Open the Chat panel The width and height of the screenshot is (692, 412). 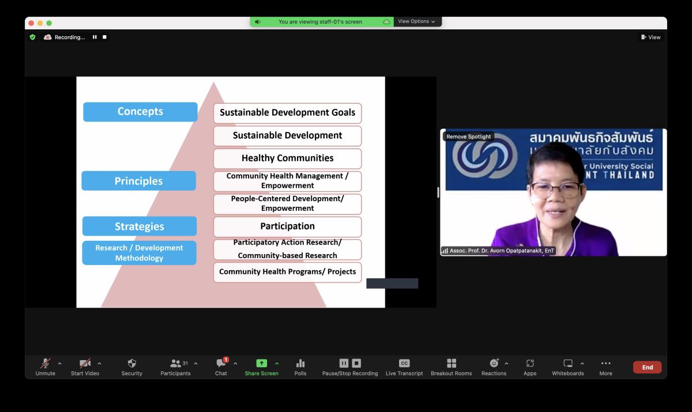221,366
